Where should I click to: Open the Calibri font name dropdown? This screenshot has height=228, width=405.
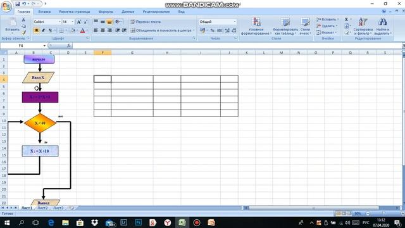(59, 22)
